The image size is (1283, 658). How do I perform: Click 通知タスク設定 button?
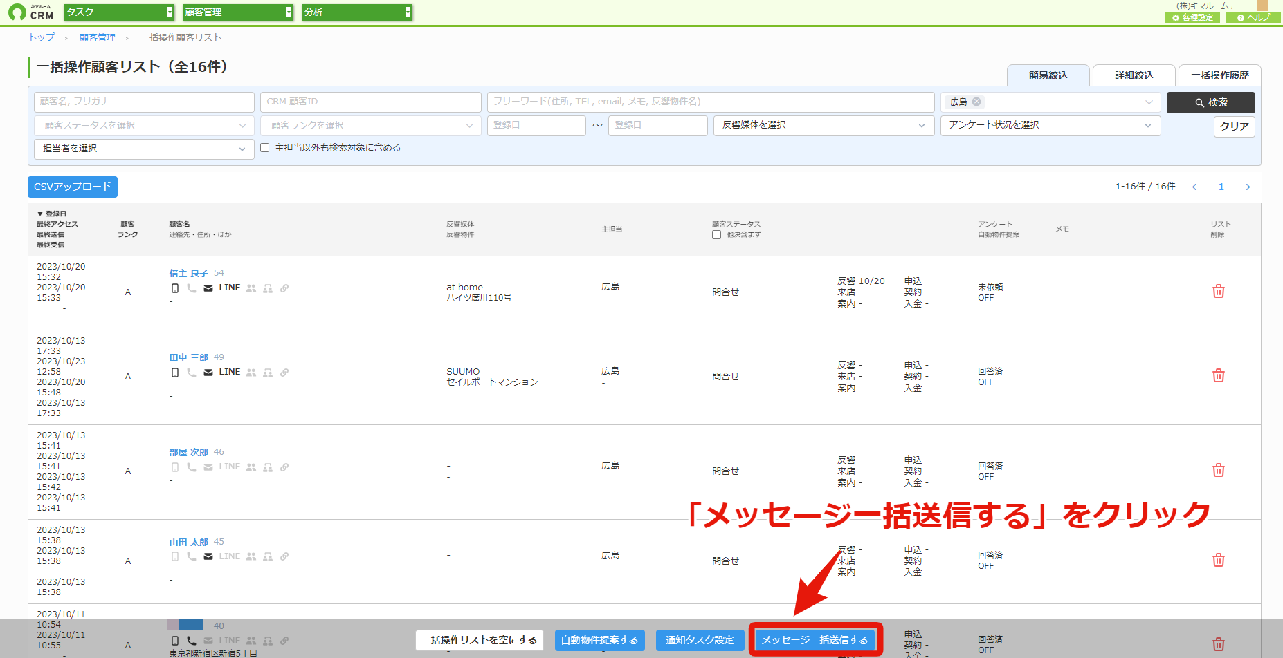pos(700,640)
